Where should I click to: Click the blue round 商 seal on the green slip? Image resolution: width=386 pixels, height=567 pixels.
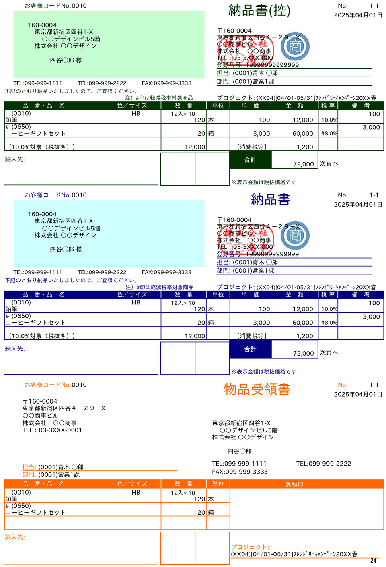(x=295, y=46)
